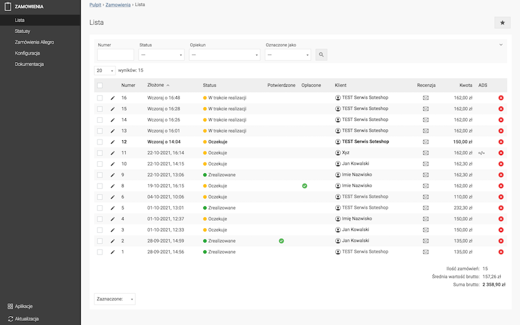Screen dimensions: 520x325
Task: Open the Status filter dropdown
Action: (x=161, y=55)
